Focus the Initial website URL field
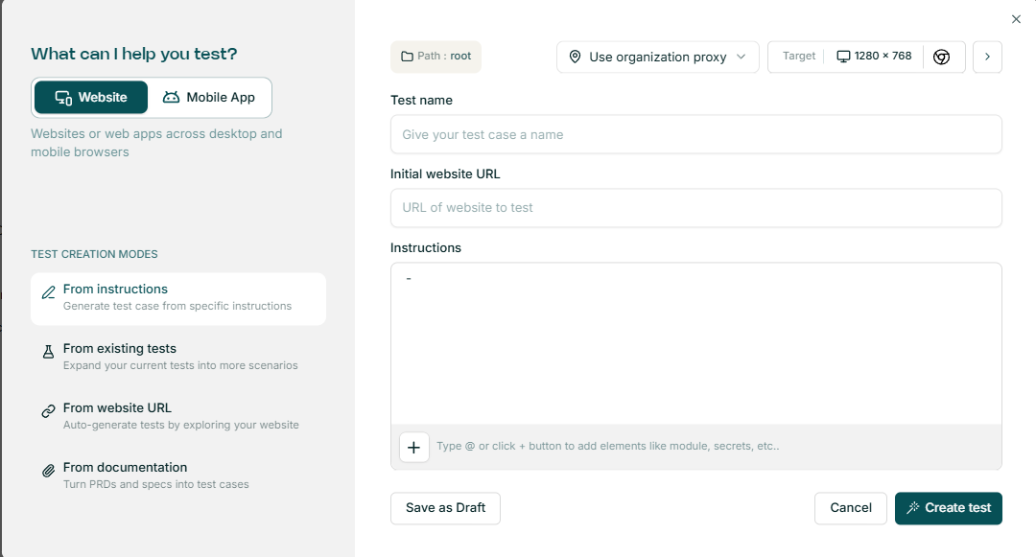 click(695, 208)
